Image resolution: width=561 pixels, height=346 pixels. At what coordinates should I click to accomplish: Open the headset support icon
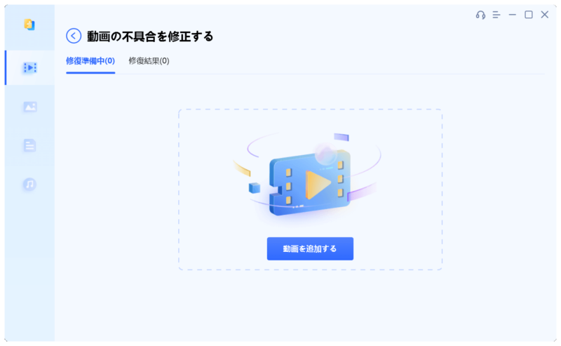[x=480, y=15]
